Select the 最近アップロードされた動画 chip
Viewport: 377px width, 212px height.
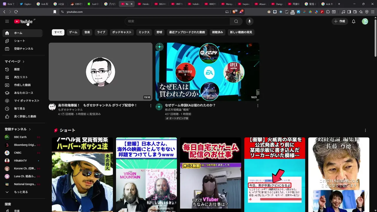187,32
